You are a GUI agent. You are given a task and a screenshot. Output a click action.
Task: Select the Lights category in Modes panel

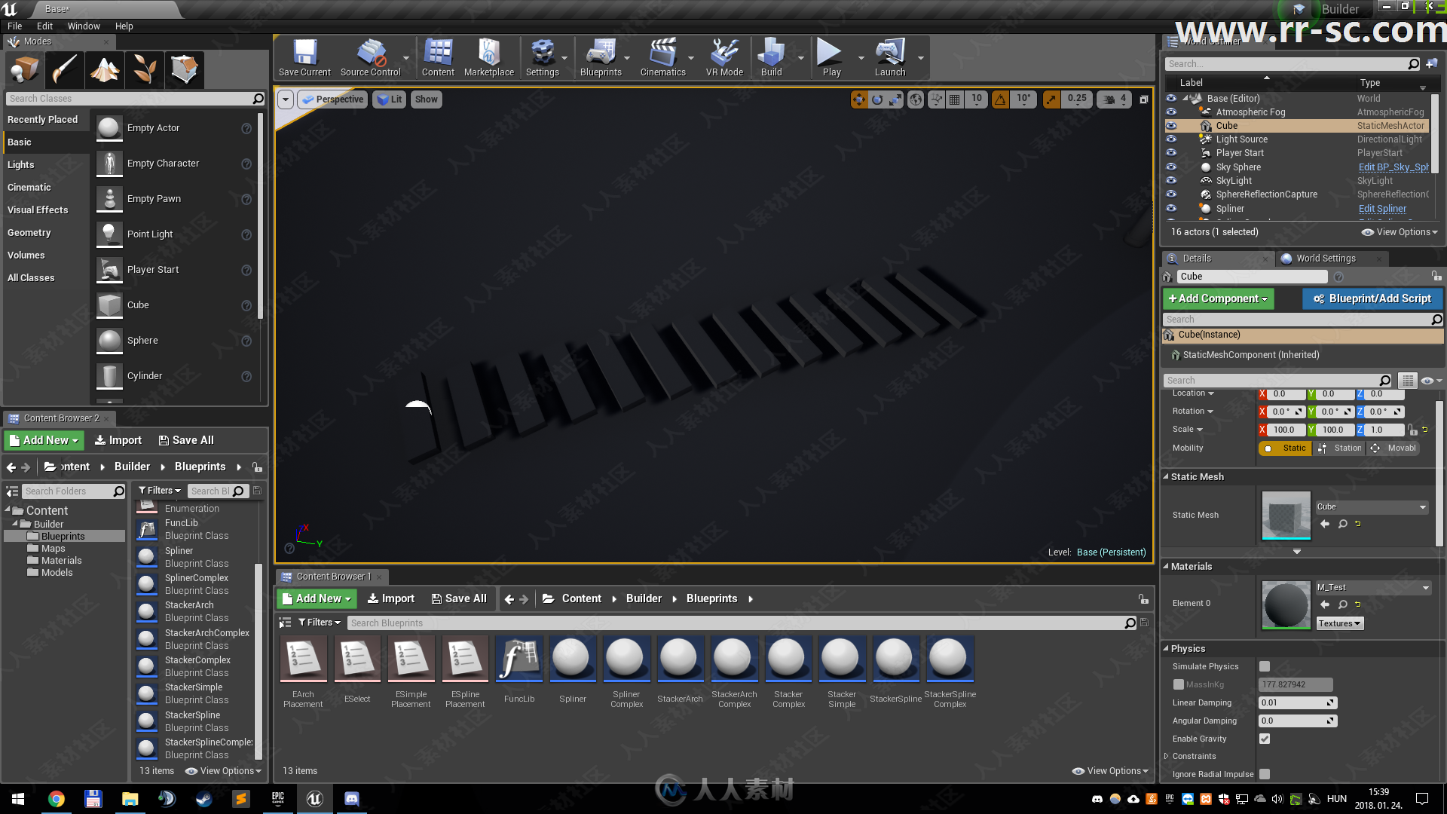(x=21, y=165)
